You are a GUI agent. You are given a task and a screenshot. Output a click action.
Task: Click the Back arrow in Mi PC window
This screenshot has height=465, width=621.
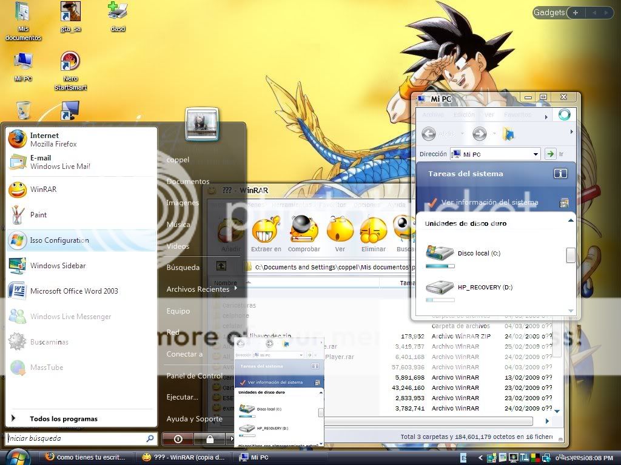click(x=429, y=134)
